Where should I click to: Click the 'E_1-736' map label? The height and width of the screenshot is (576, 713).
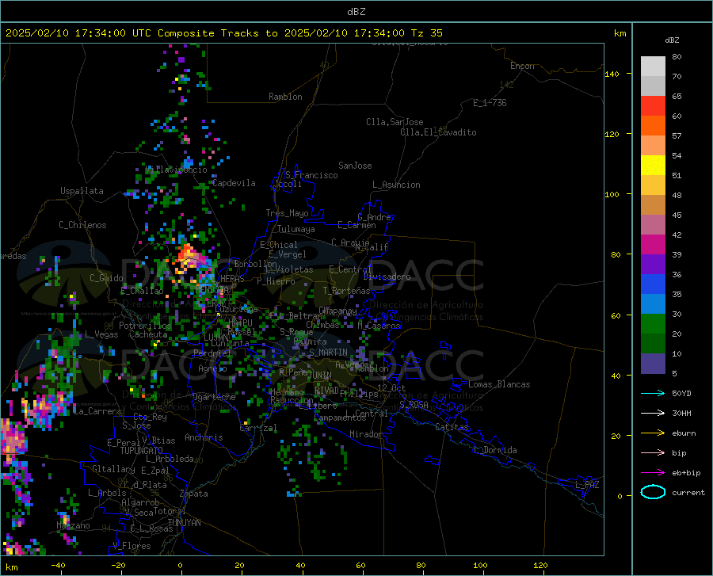[x=490, y=103]
